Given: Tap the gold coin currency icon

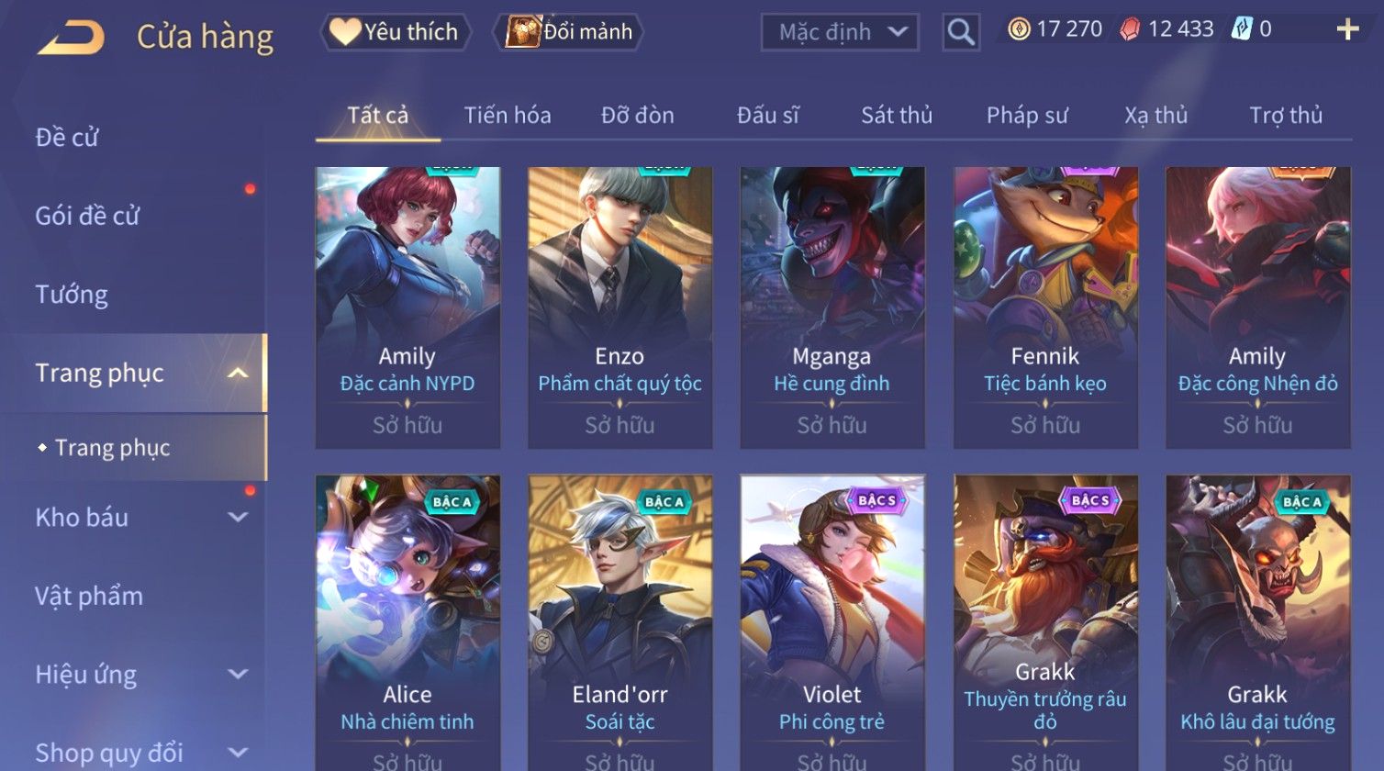Looking at the screenshot, I should click(x=1019, y=29).
